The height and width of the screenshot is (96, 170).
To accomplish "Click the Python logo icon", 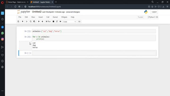I will (x=146, y=12).
